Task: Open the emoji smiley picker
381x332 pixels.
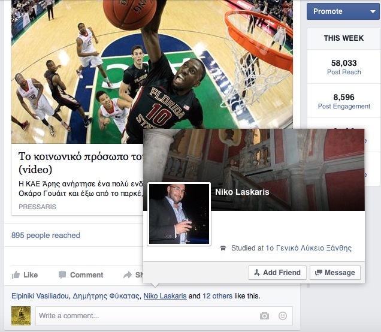Action: pyautogui.click(x=283, y=316)
